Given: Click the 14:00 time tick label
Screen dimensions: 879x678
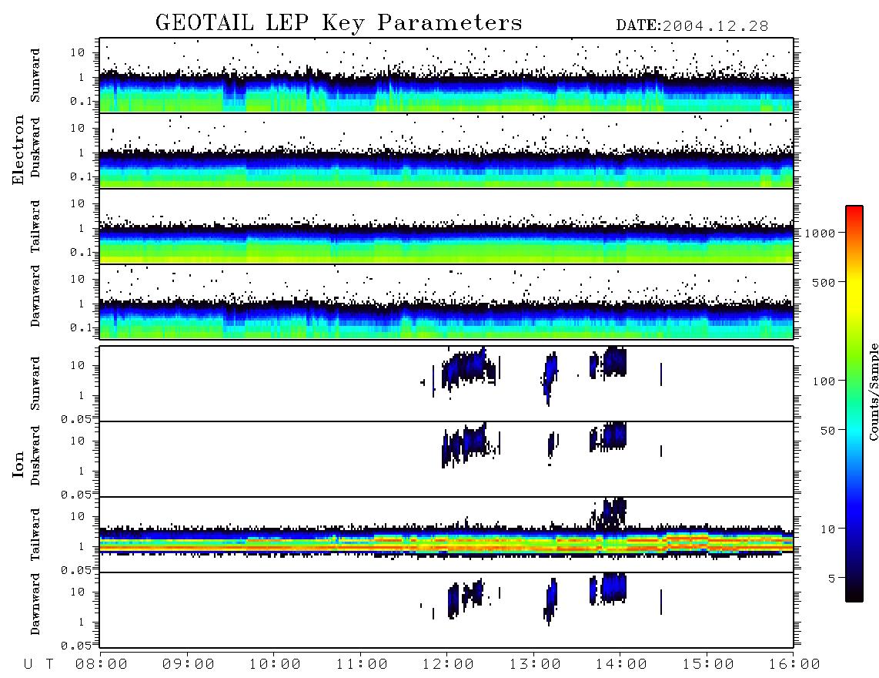Looking at the screenshot, I should click(x=621, y=665).
